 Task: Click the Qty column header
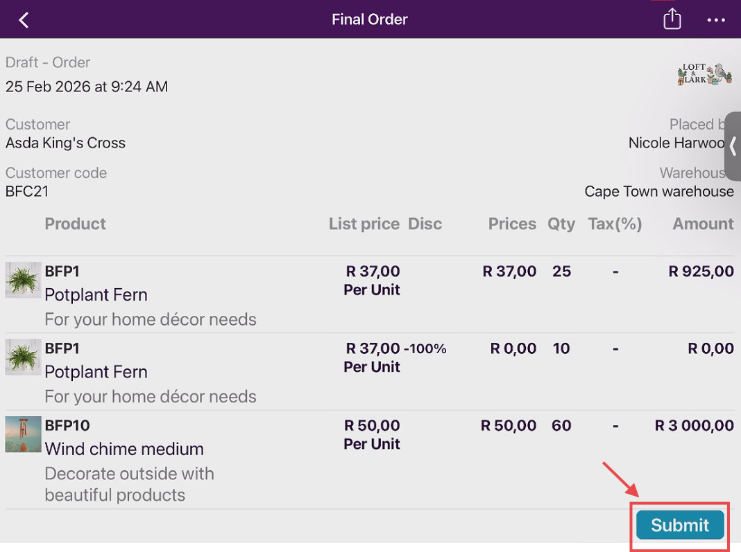561,224
